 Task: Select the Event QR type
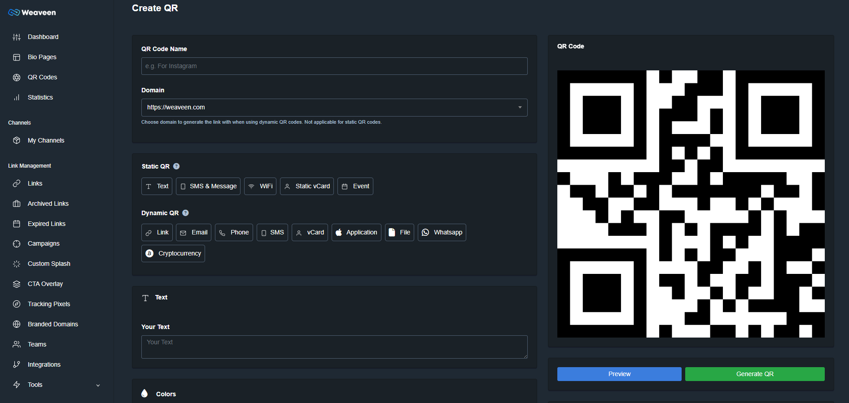point(355,186)
